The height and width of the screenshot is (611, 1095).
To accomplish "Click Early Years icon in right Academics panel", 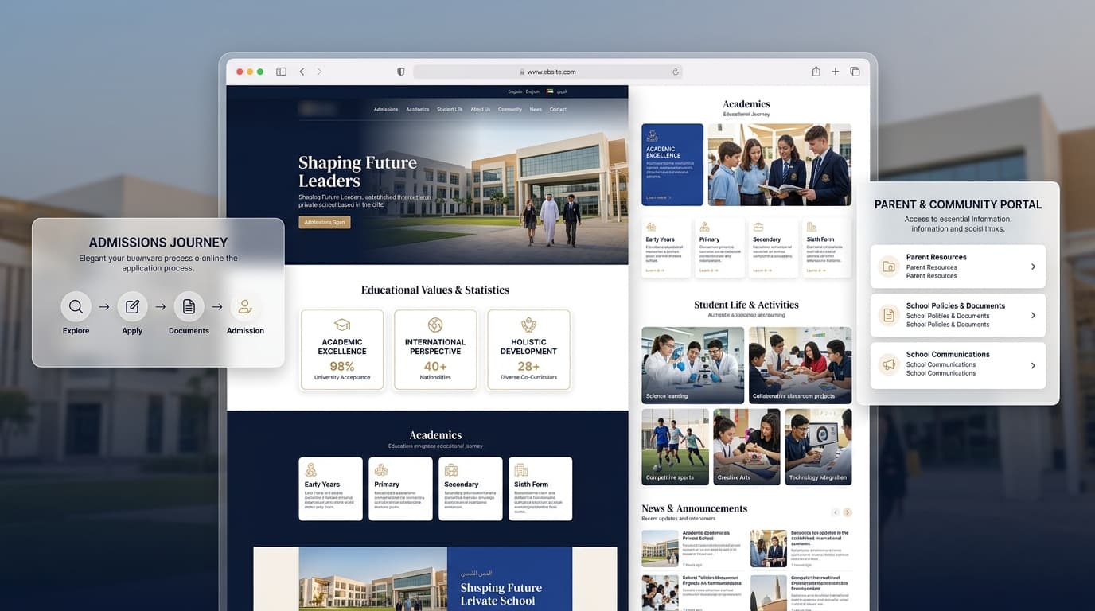I will (651, 228).
